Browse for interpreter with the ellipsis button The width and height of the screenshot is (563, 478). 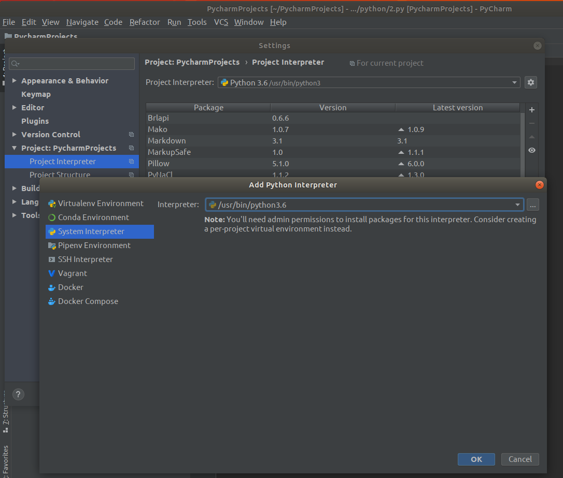coord(533,205)
